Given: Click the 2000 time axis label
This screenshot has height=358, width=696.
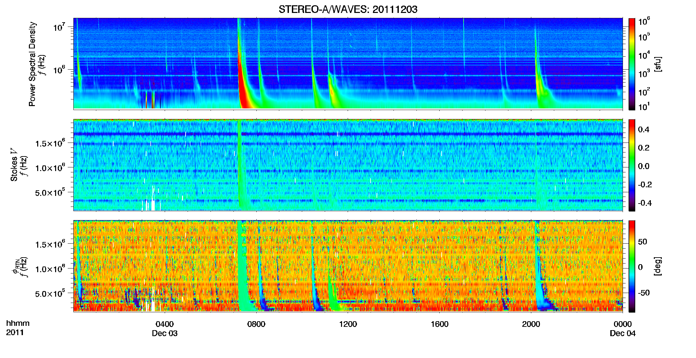Looking at the screenshot, I should tap(531, 324).
